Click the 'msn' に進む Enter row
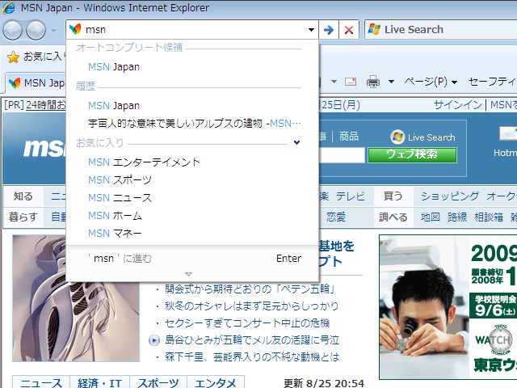 (192, 259)
